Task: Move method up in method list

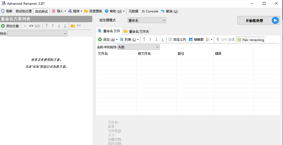Action: click(x=53, y=26)
